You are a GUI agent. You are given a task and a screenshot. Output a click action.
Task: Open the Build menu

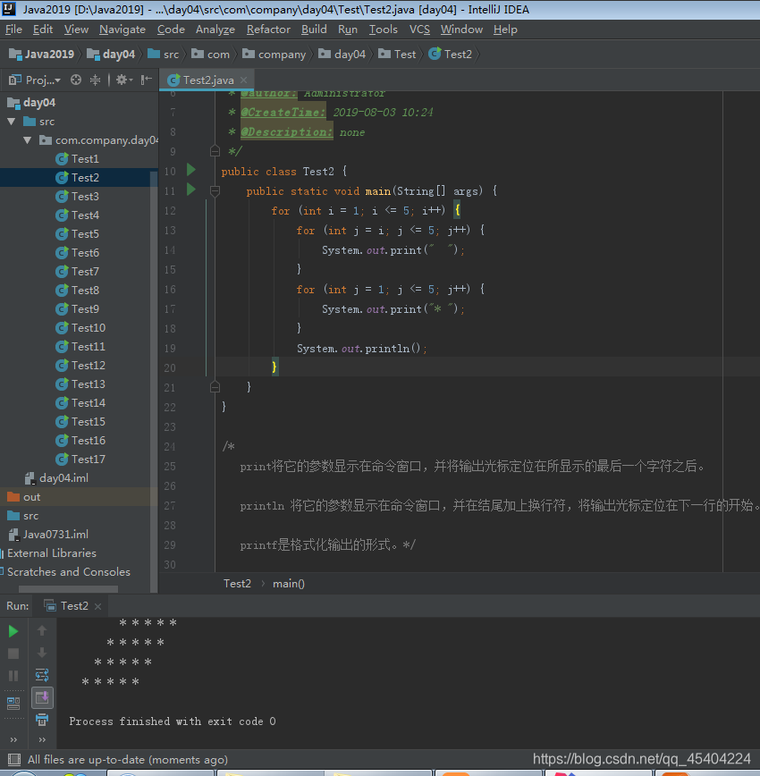point(314,30)
